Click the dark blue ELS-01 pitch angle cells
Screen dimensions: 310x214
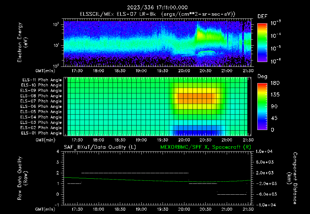197,133
